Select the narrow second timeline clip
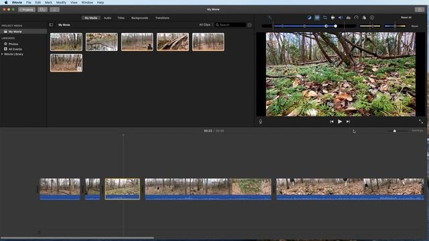Image resolution: width=429 pixels, height=241 pixels. [93, 189]
